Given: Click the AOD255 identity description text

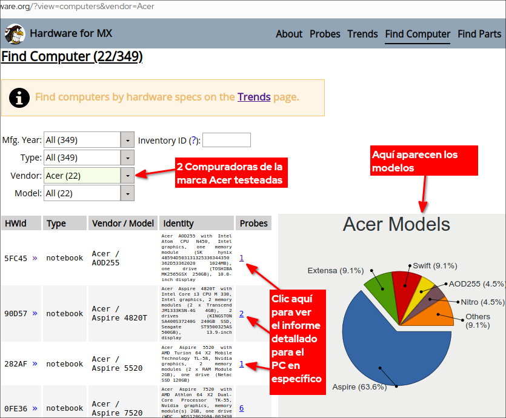Looking at the screenshot, I should pyautogui.click(x=196, y=257).
